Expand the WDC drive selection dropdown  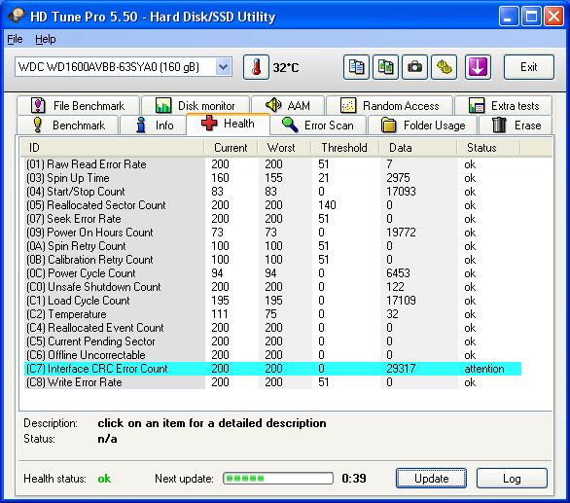point(223,67)
